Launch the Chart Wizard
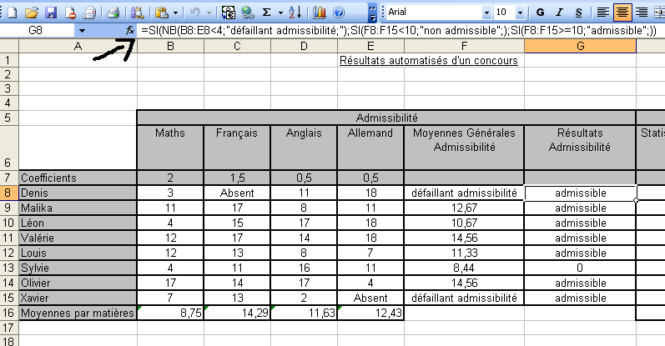665x346 pixels. tap(320, 13)
